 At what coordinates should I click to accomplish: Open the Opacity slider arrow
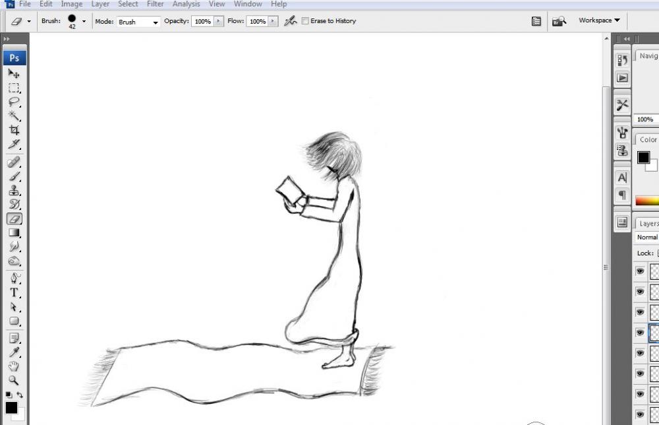click(x=219, y=21)
